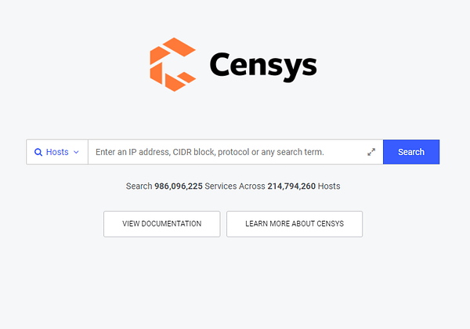Click the word Hosts after the host count
Screen dimensions: 470x329
coord(329,186)
